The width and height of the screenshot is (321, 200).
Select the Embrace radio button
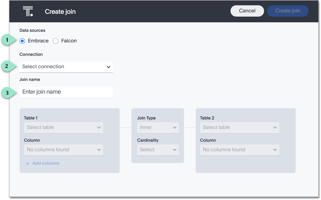coord(22,41)
